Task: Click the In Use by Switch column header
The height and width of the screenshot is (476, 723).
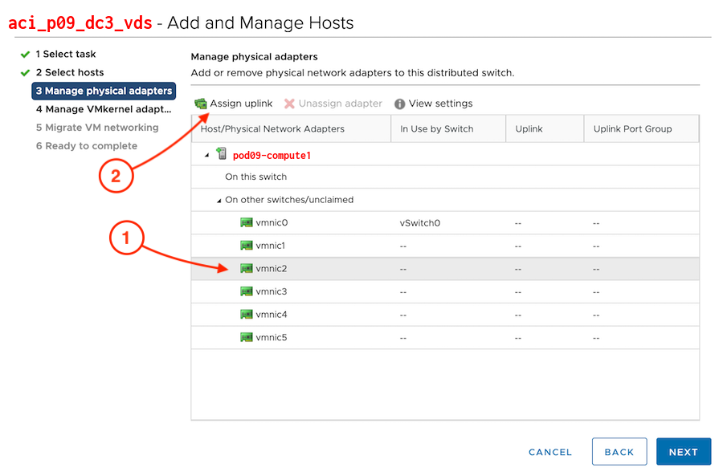Action: 436,128
